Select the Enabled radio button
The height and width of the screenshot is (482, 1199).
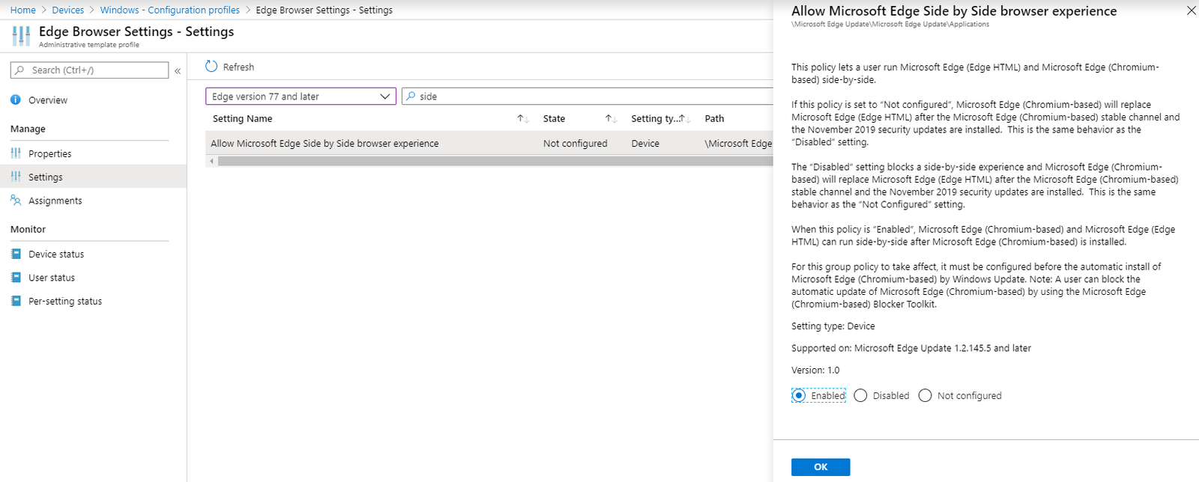(x=799, y=395)
